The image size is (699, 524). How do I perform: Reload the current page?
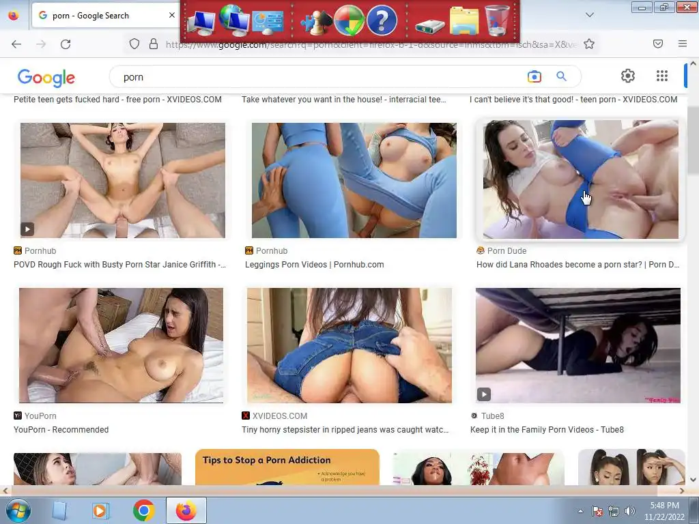(66, 44)
